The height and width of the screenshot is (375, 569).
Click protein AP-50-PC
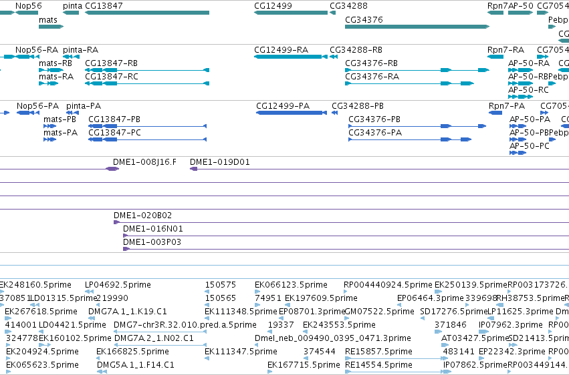(518, 153)
